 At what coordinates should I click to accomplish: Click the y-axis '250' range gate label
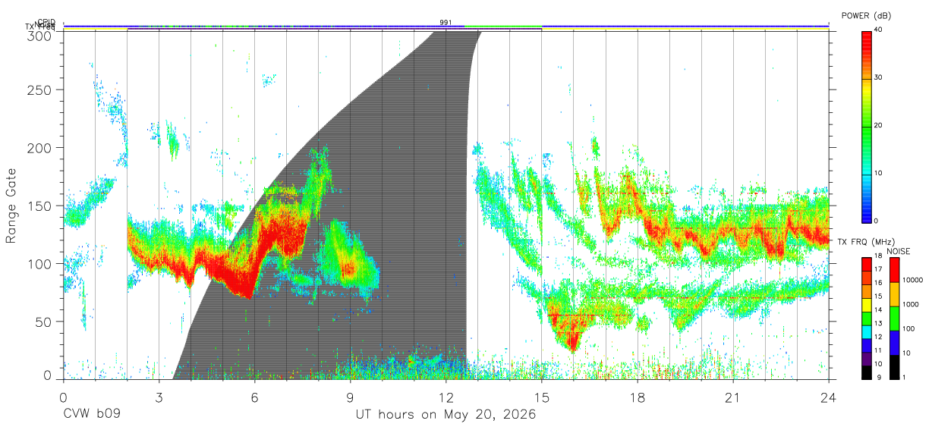pyautogui.click(x=39, y=89)
